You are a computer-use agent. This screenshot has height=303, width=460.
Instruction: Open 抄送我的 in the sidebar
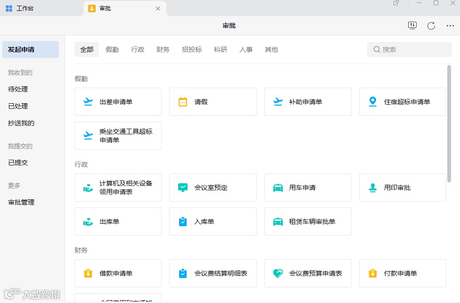point(21,123)
